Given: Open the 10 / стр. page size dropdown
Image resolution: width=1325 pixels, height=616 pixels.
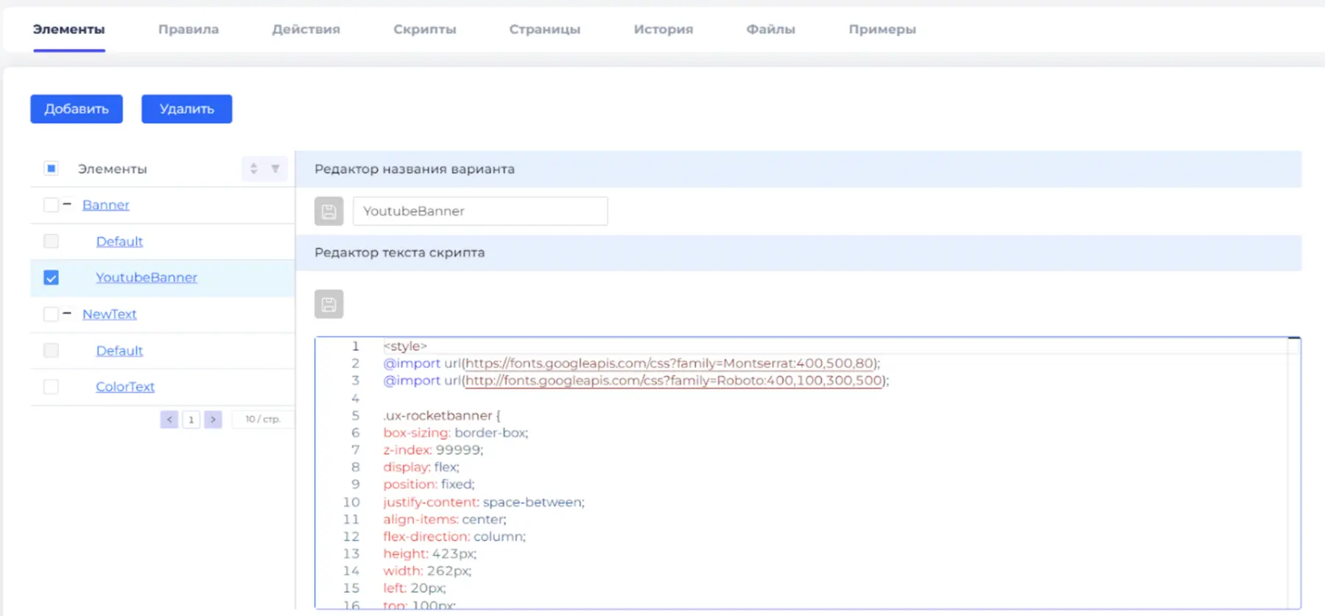Looking at the screenshot, I should point(262,419).
